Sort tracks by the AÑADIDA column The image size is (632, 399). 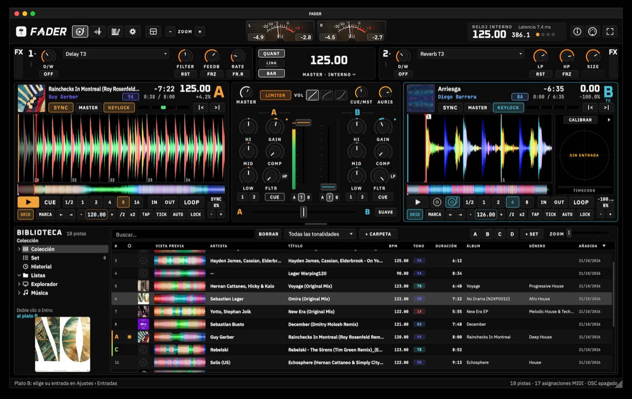point(592,246)
